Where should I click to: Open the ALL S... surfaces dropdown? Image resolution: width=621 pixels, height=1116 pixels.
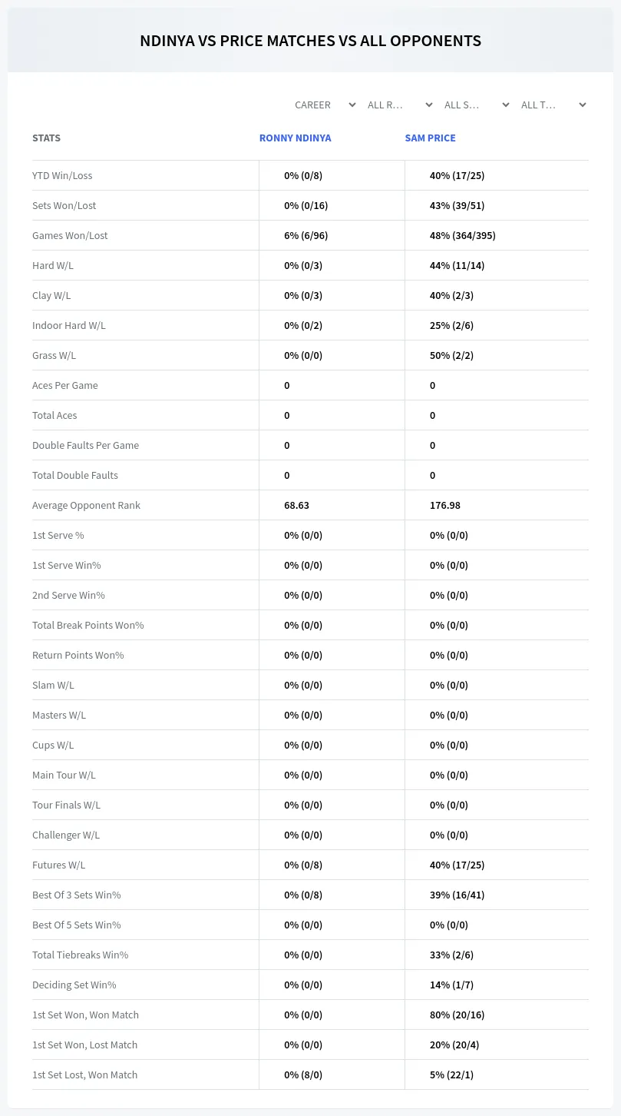[x=477, y=105]
